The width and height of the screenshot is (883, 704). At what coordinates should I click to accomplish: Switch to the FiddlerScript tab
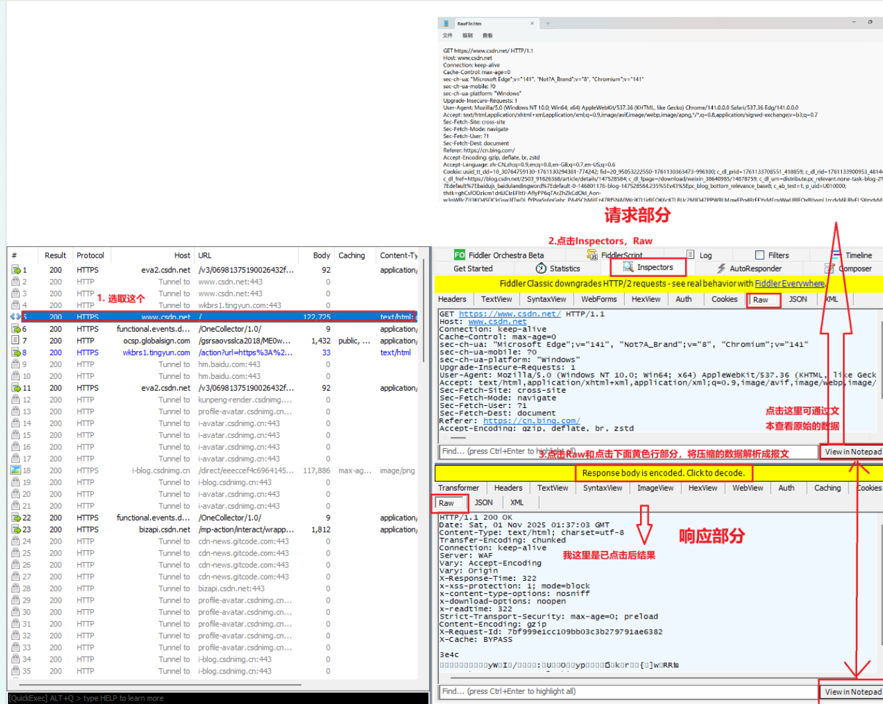[615, 255]
